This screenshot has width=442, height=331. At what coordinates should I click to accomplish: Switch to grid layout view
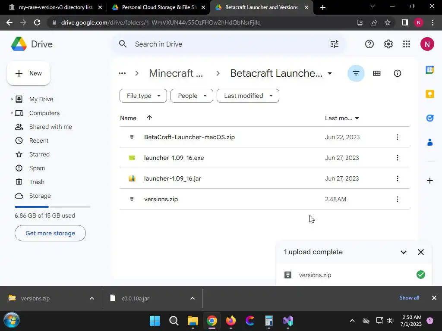(376, 73)
